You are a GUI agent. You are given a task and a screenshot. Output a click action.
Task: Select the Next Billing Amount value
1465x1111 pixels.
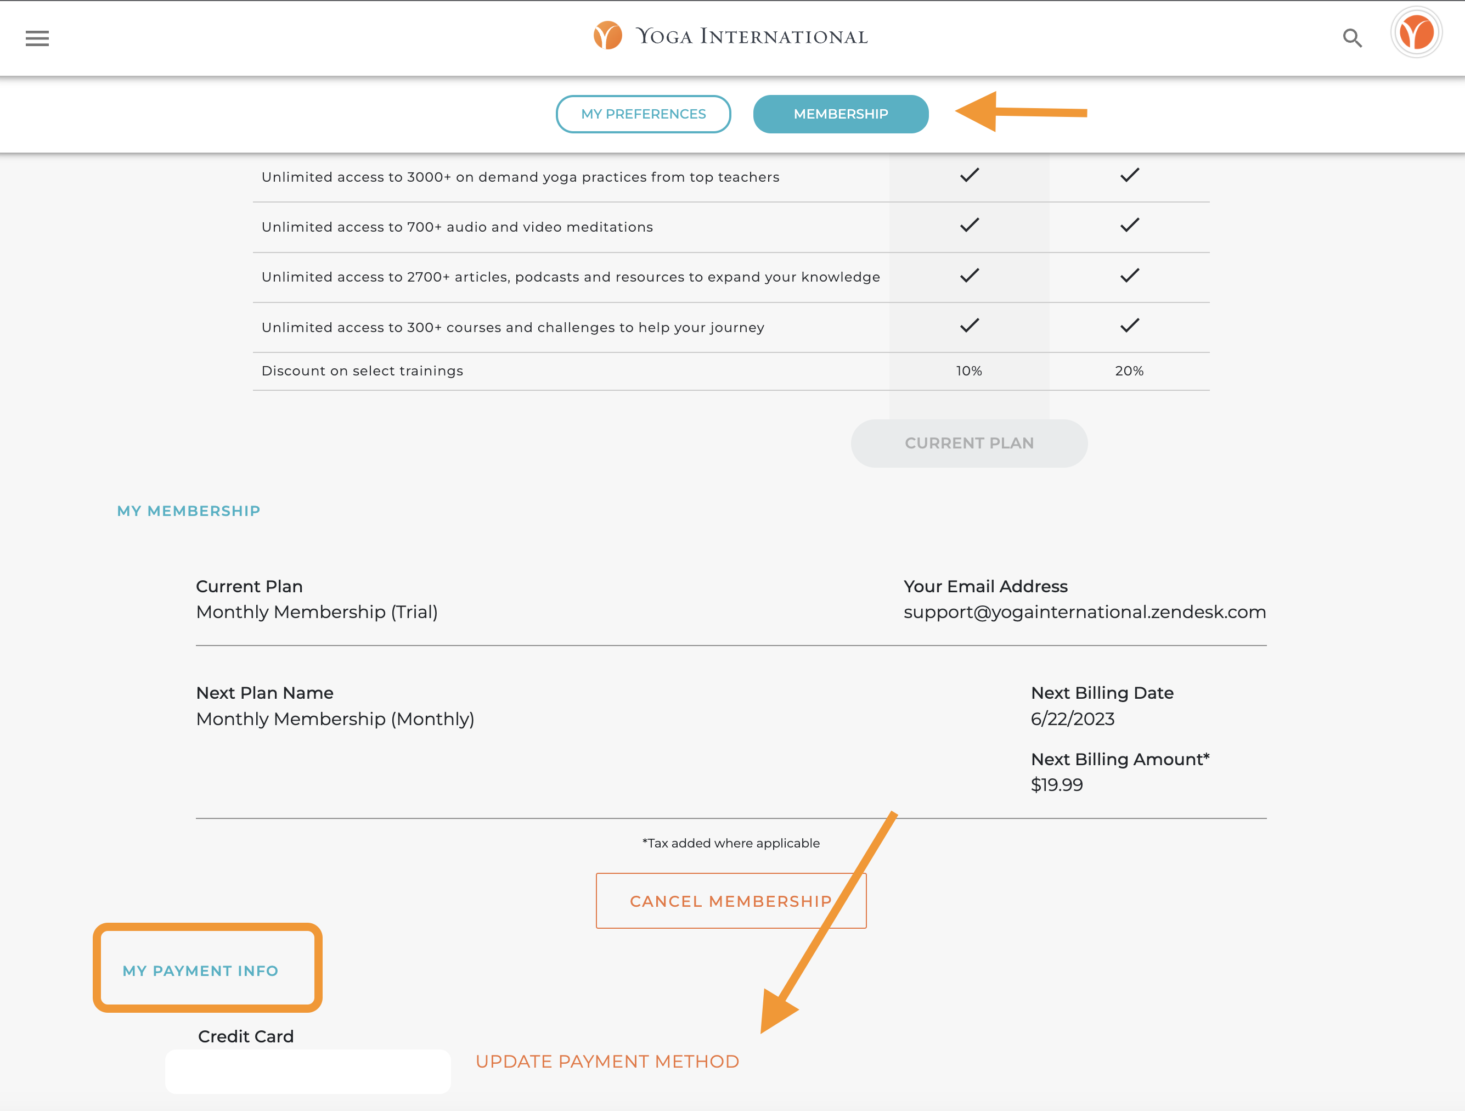(1056, 784)
